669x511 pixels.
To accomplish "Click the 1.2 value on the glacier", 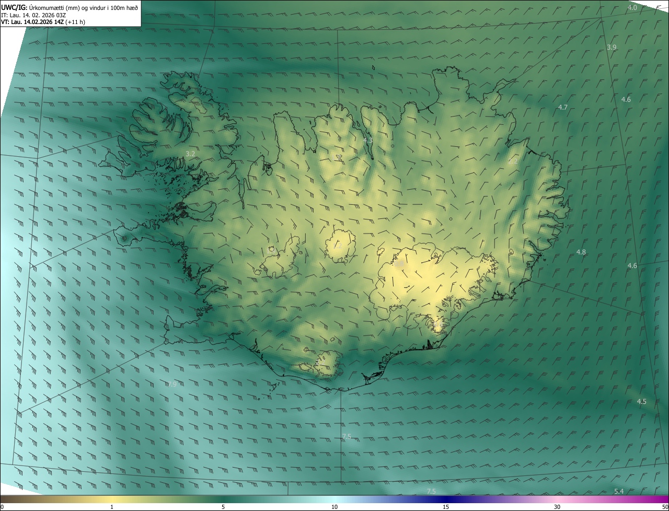I will point(338,245).
